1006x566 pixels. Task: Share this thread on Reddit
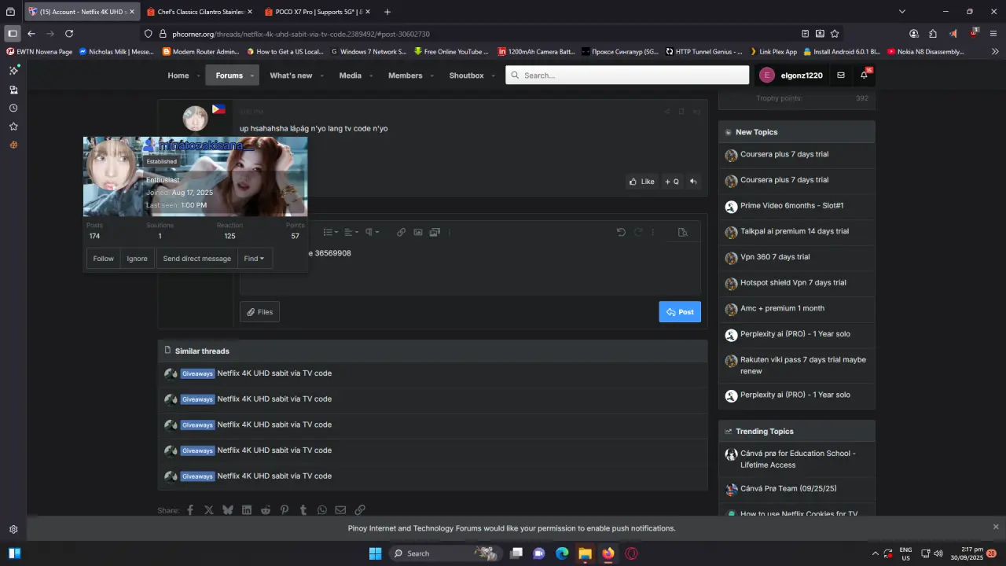266,509
